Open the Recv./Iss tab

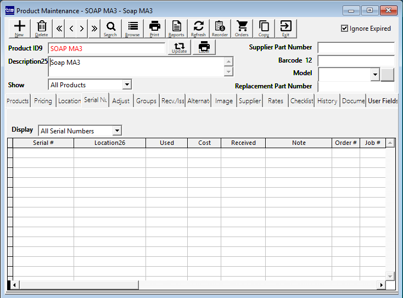(173, 101)
